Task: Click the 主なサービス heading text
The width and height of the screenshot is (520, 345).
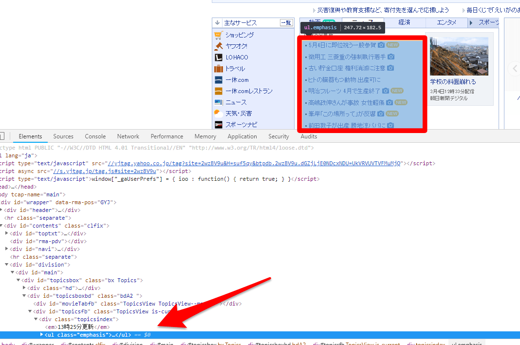Action: pyautogui.click(x=241, y=22)
